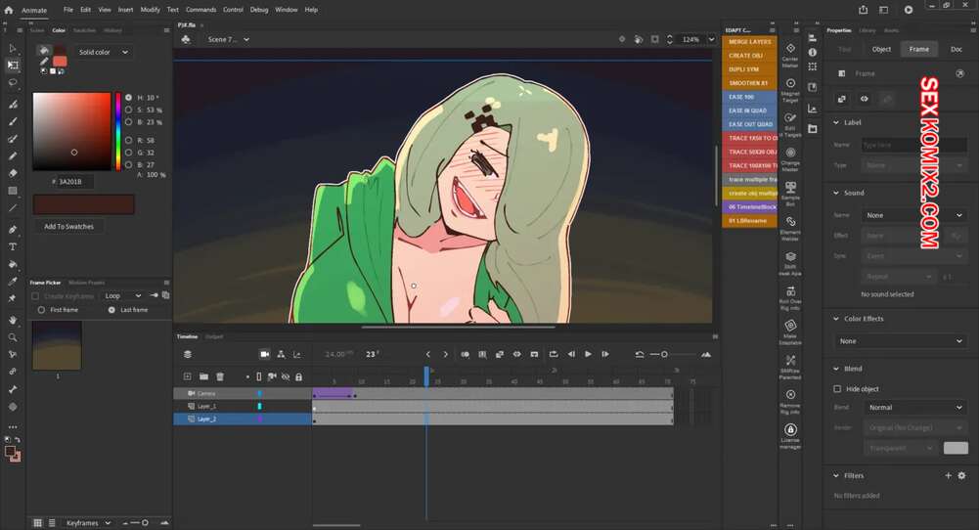The width and height of the screenshot is (979, 530).
Task: Select the Paint Bucket tool
Action: [x=13, y=264]
